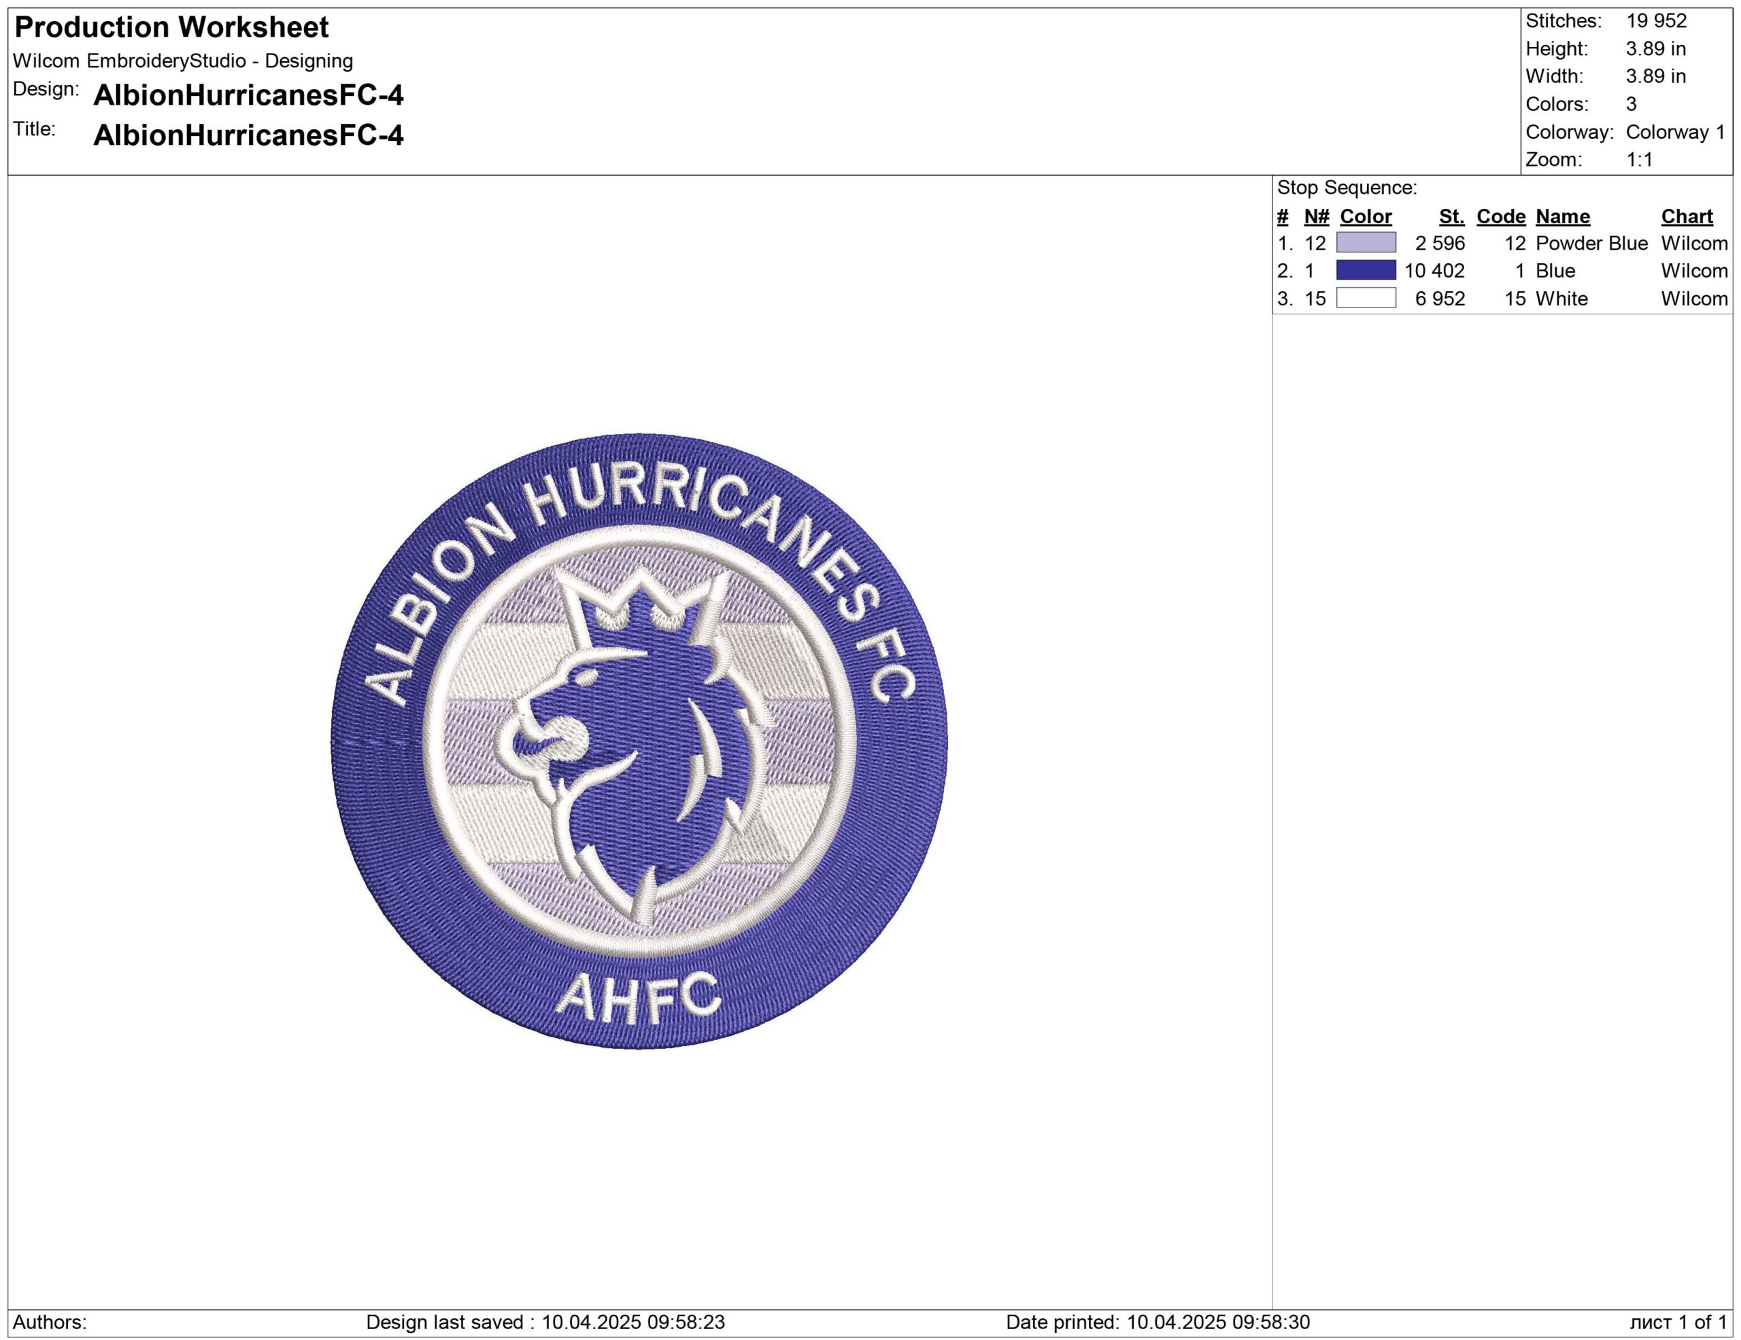Click the Zoom 1:1 value
Screen dimensions: 1741x1340
point(1639,159)
